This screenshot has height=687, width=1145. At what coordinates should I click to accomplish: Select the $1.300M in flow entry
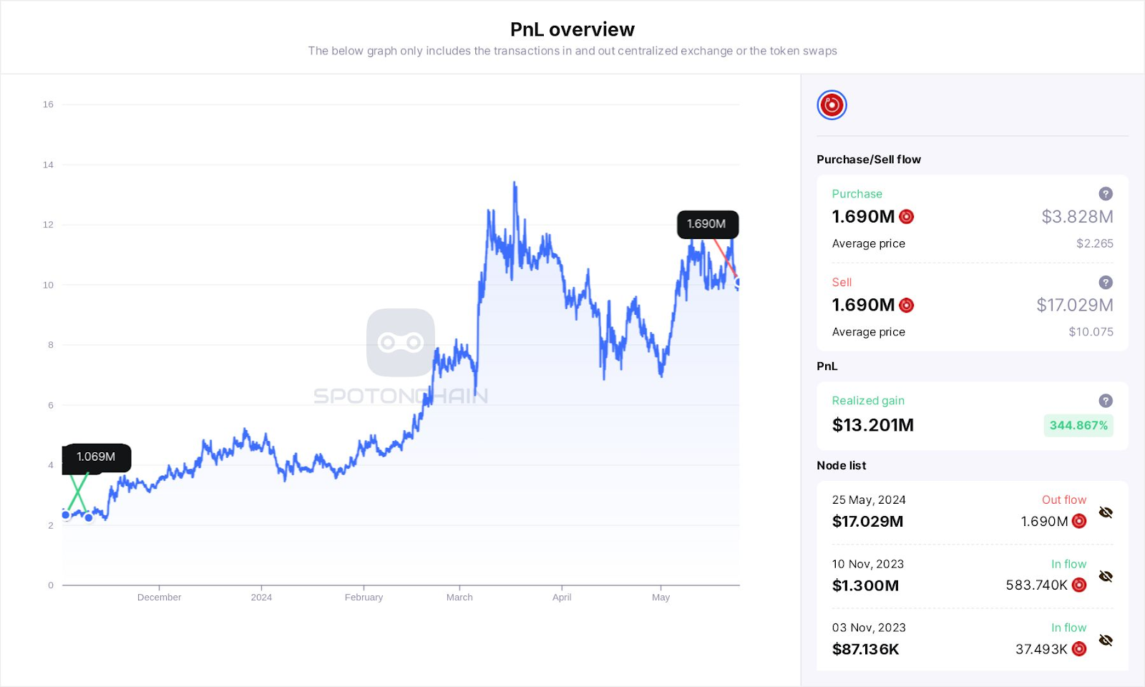point(865,585)
